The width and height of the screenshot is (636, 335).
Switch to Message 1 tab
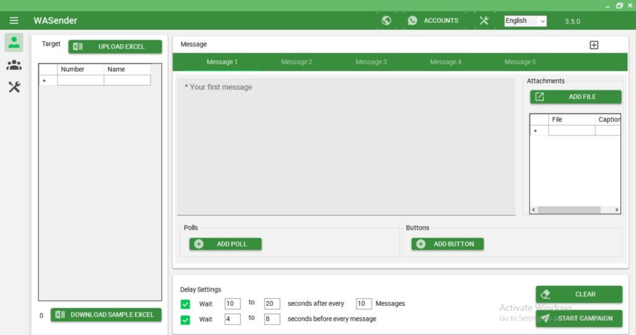(222, 62)
